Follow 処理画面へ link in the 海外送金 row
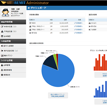 point(78,33)
